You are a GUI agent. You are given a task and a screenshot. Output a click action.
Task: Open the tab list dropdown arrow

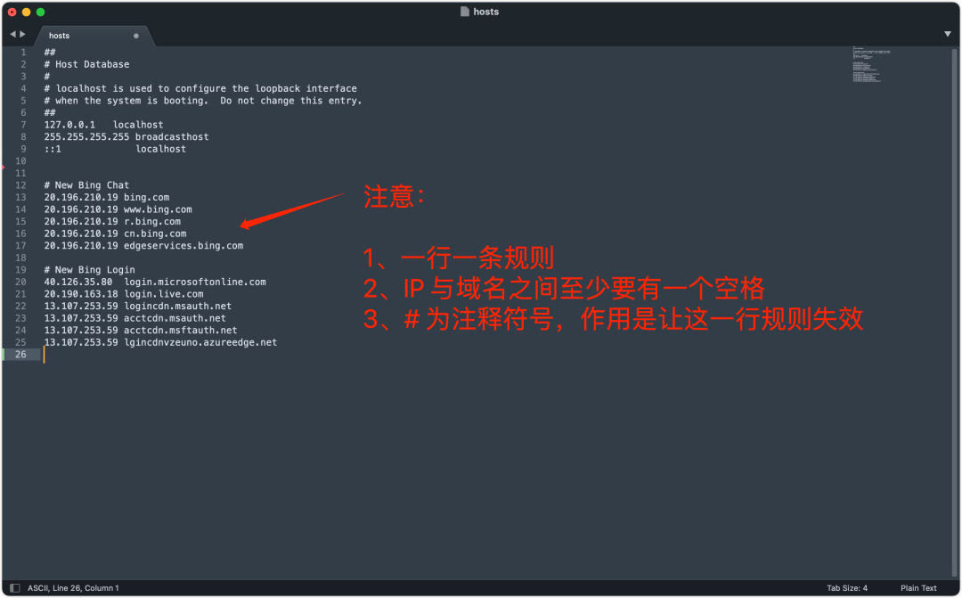pos(947,35)
